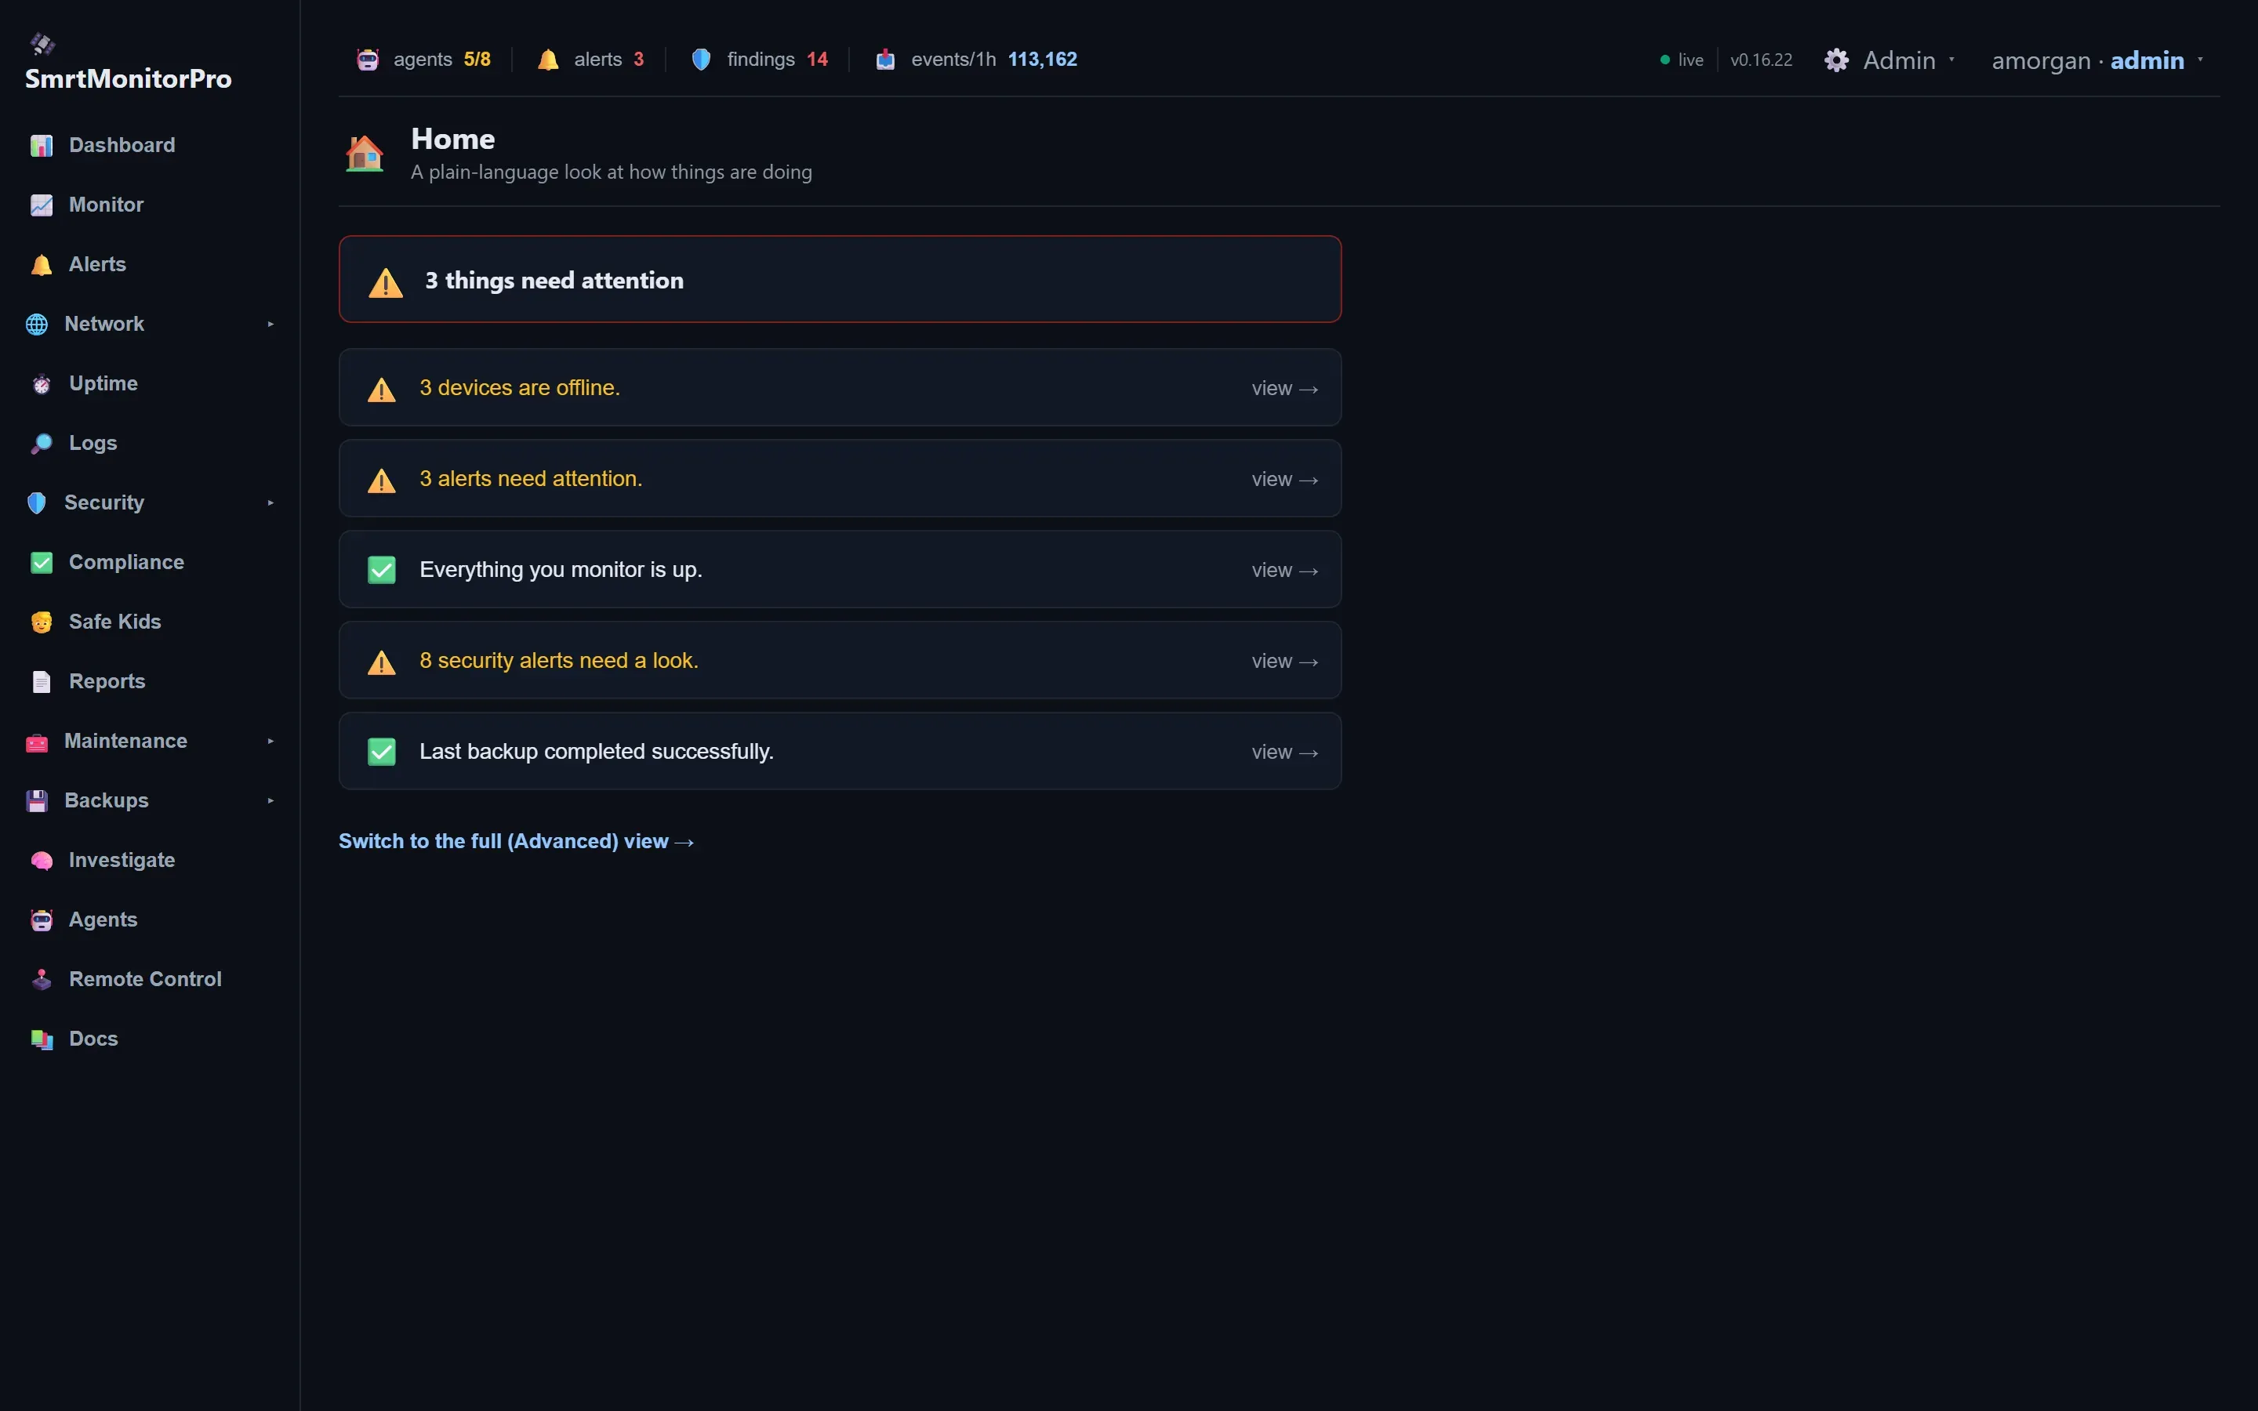
Task: Click the Logs magnifier icon
Action: point(41,444)
